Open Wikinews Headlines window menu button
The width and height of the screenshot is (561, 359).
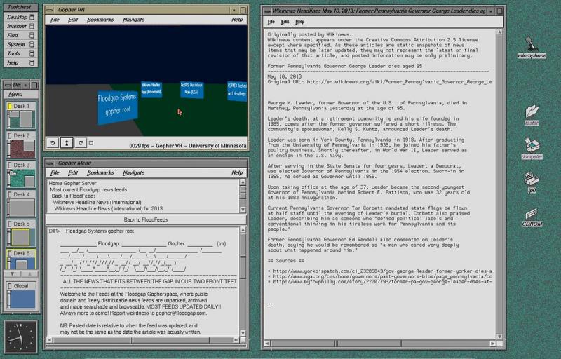pos(267,11)
